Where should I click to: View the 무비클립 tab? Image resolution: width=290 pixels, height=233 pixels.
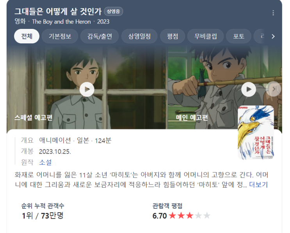[x=205, y=36]
